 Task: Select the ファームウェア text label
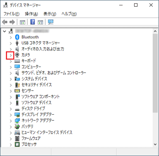pos(31,139)
